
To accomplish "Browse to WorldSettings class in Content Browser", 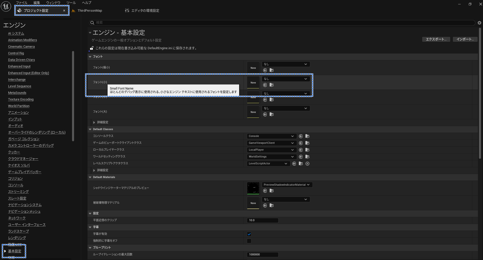I will (307, 157).
